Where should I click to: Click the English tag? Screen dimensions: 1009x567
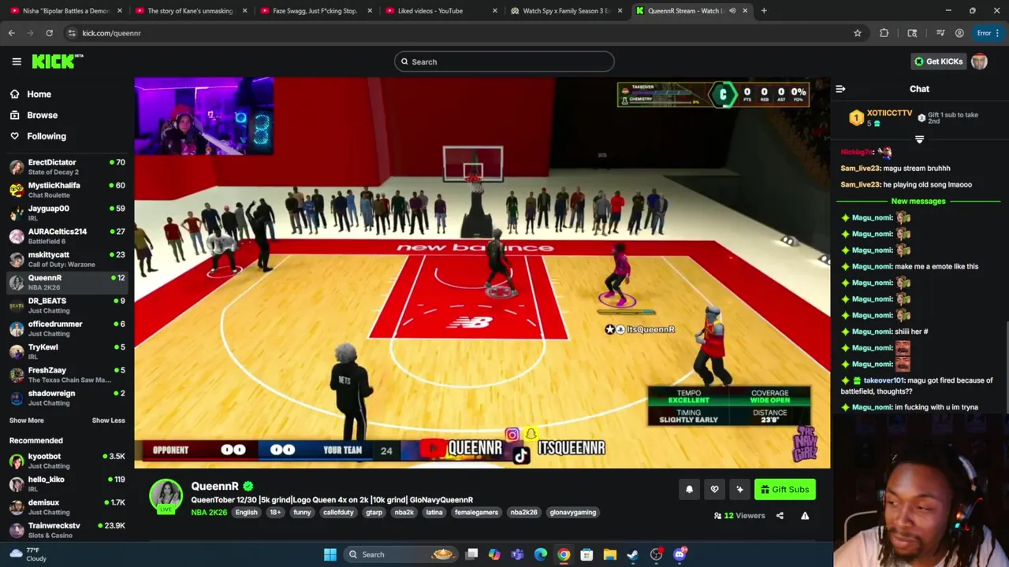(x=246, y=513)
